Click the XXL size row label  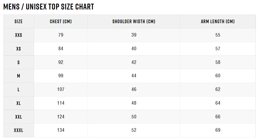click(x=18, y=117)
